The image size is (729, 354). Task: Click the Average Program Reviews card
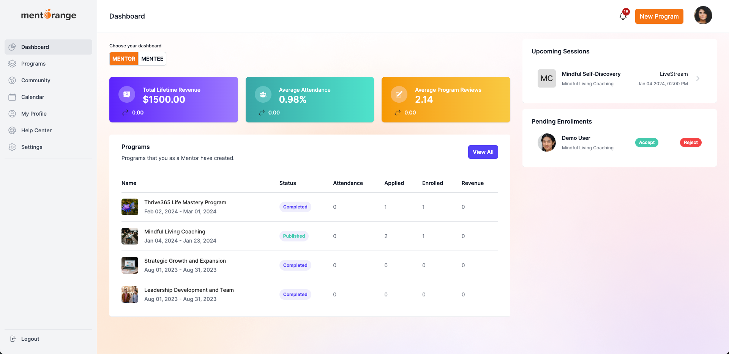tap(446, 100)
